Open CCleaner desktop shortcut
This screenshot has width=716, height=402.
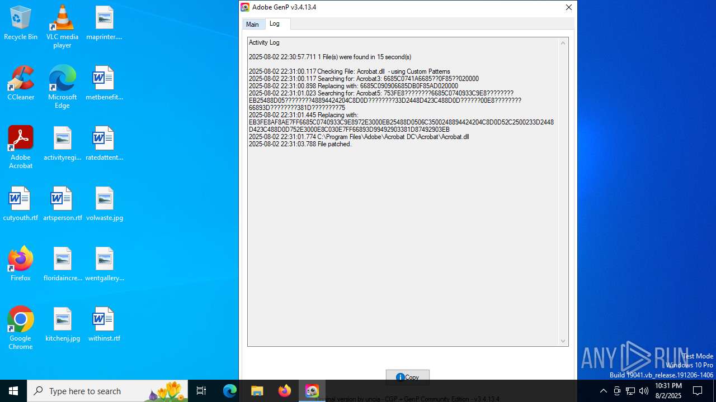pyautogui.click(x=21, y=83)
